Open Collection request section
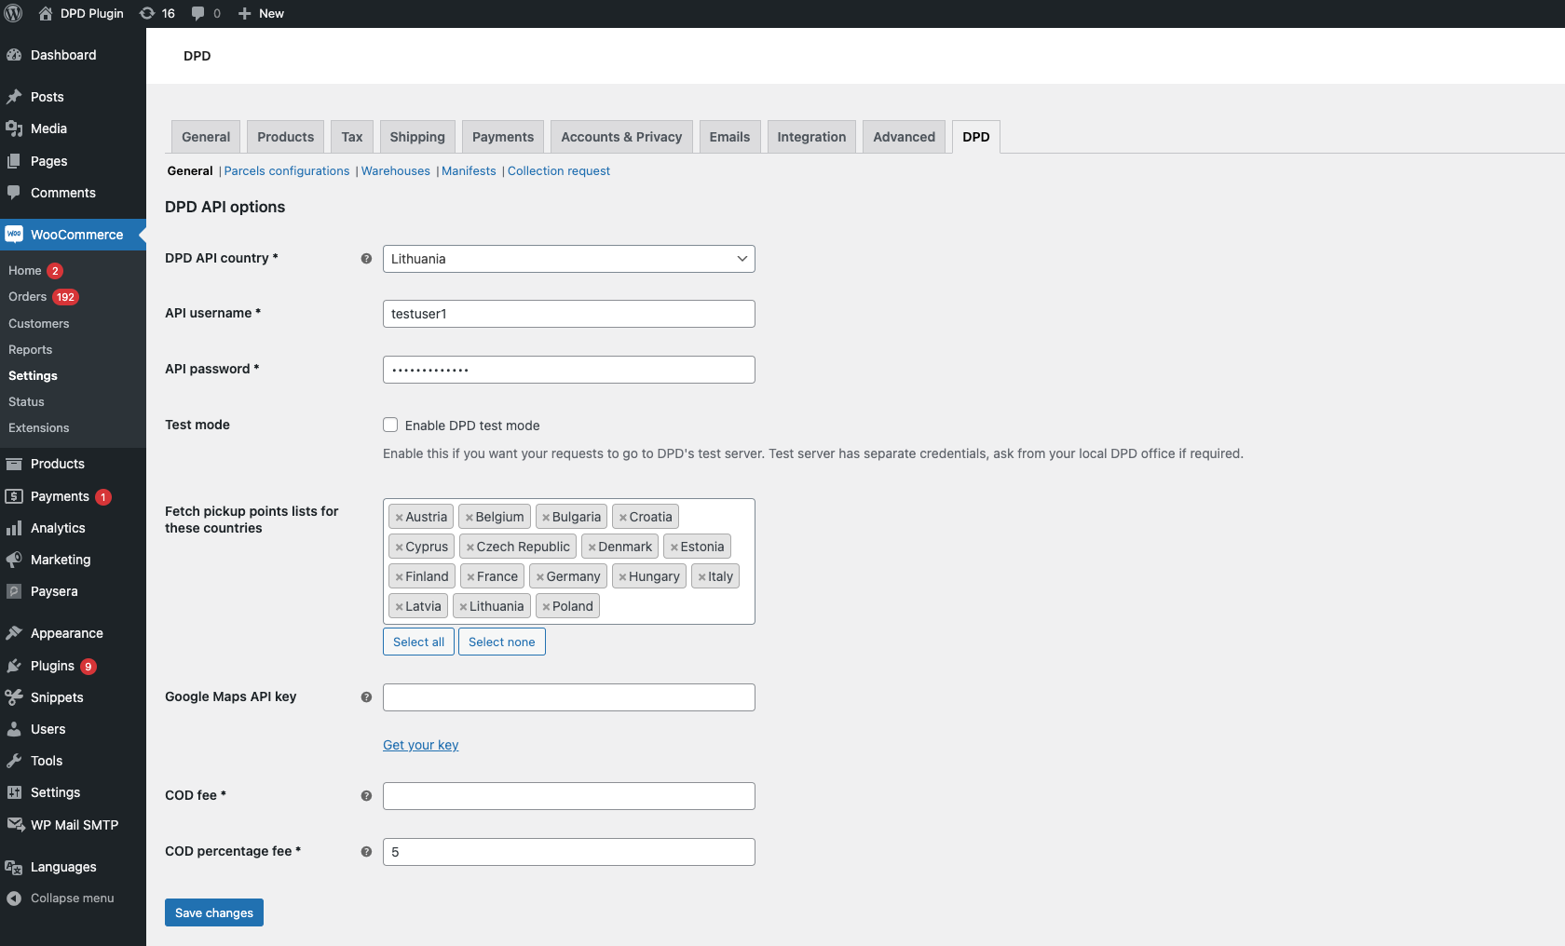 pos(559,171)
